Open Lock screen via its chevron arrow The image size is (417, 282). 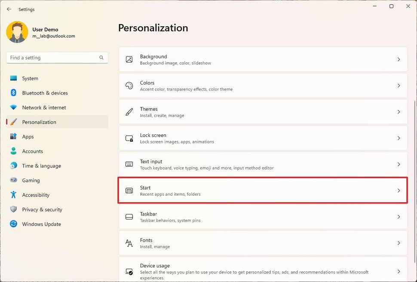(x=399, y=138)
